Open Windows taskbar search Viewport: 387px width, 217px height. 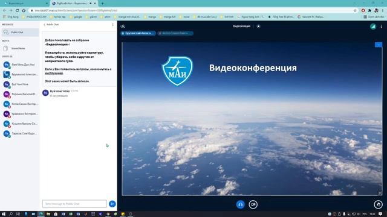[x=11, y=214]
